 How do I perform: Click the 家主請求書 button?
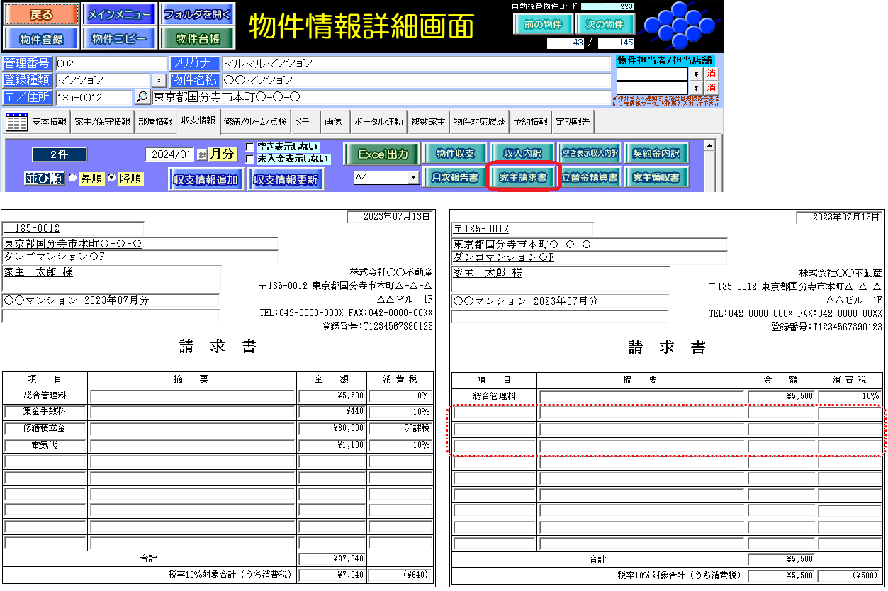point(523,178)
